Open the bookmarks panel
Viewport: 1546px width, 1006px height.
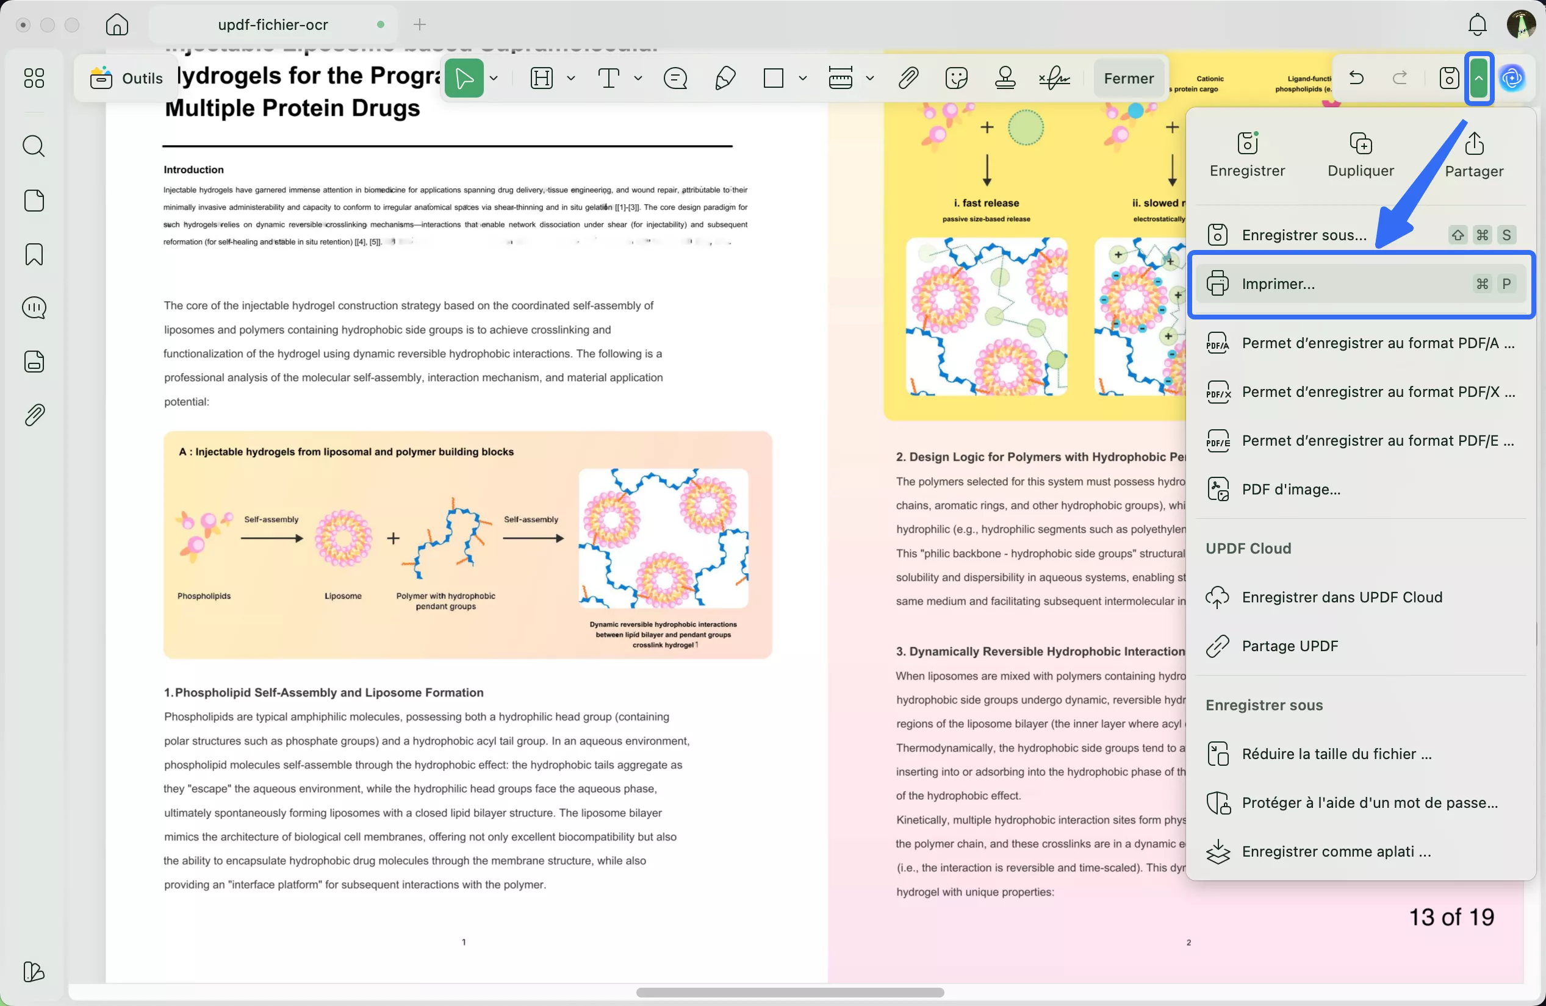[34, 254]
